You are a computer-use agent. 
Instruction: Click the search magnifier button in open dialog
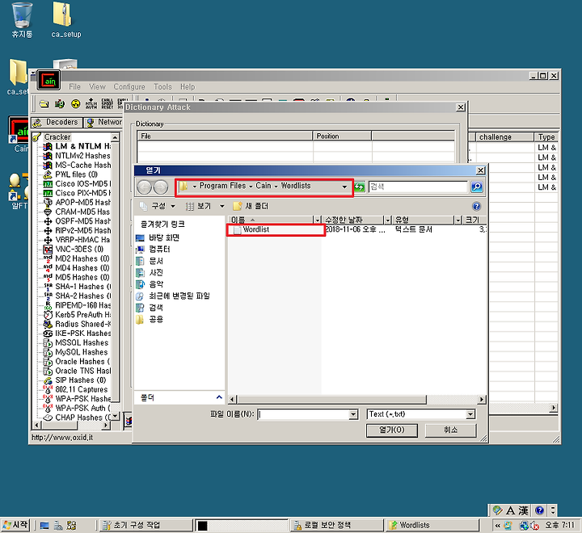click(x=477, y=187)
